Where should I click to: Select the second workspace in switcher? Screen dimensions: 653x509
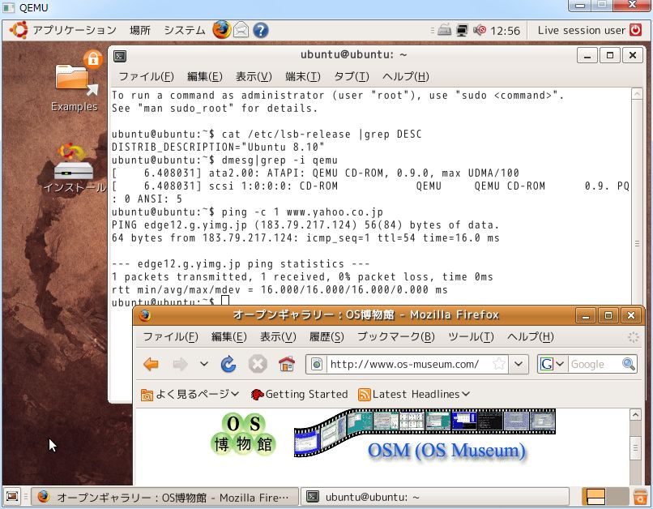617,497
